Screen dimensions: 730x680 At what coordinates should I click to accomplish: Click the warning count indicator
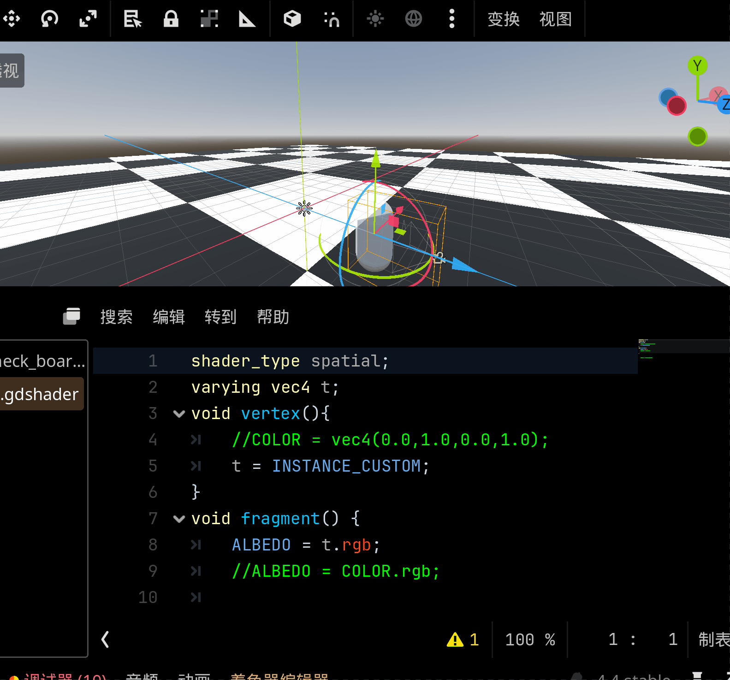click(x=463, y=639)
